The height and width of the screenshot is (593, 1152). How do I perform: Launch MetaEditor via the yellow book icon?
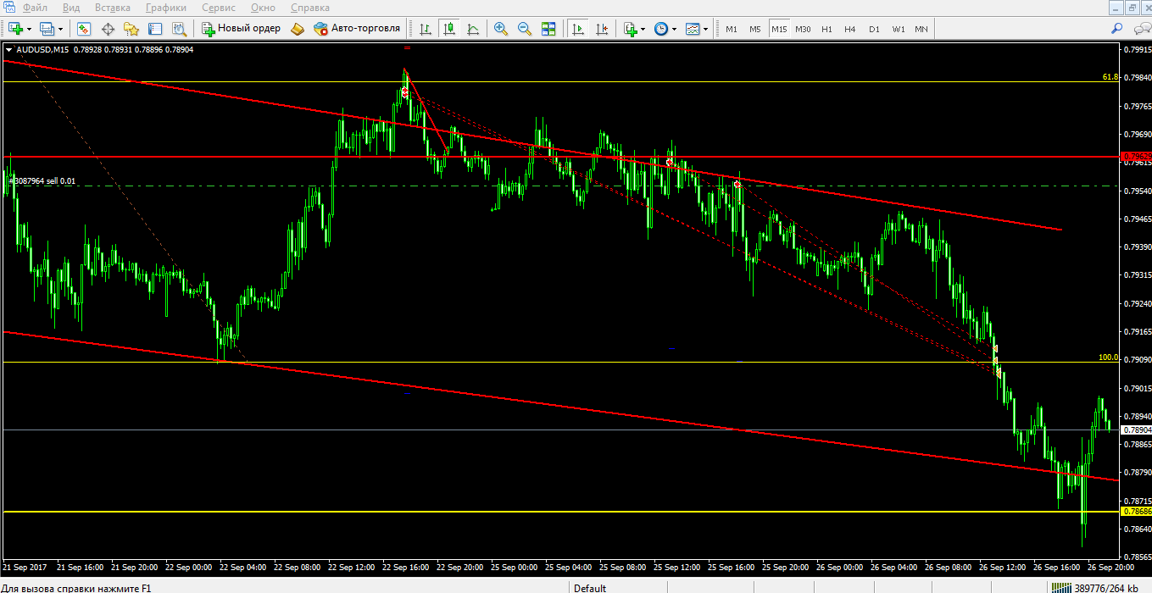pyautogui.click(x=297, y=29)
